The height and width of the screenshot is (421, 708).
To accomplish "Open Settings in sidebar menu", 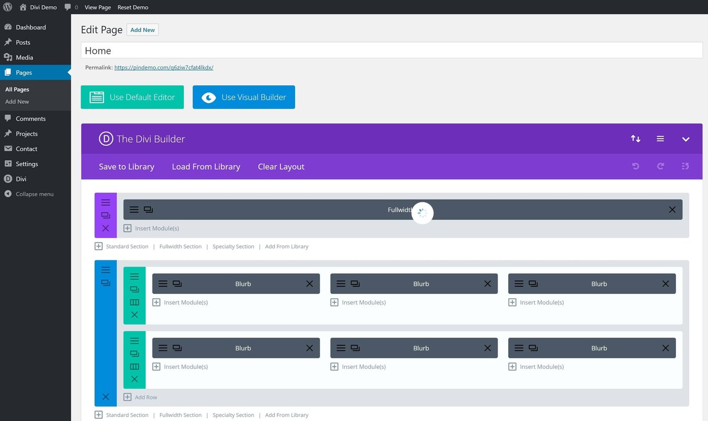I will point(35,164).
